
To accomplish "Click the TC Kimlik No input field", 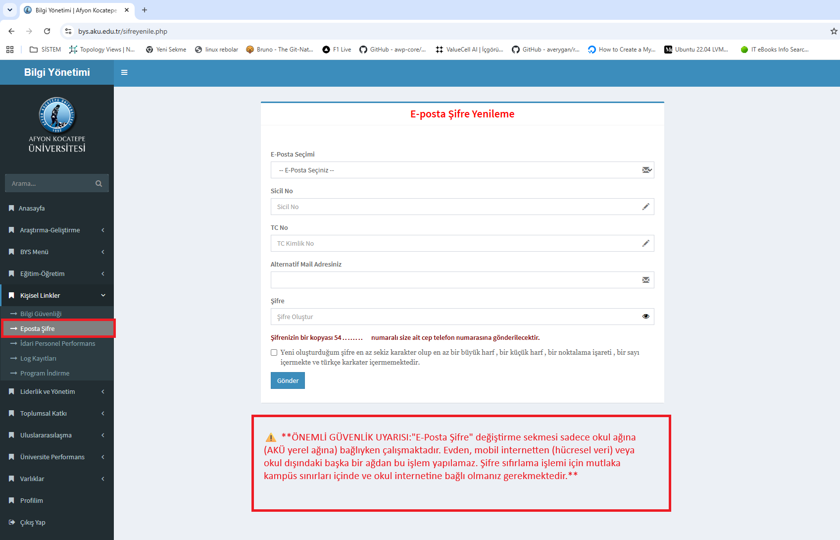I will click(462, 243).
